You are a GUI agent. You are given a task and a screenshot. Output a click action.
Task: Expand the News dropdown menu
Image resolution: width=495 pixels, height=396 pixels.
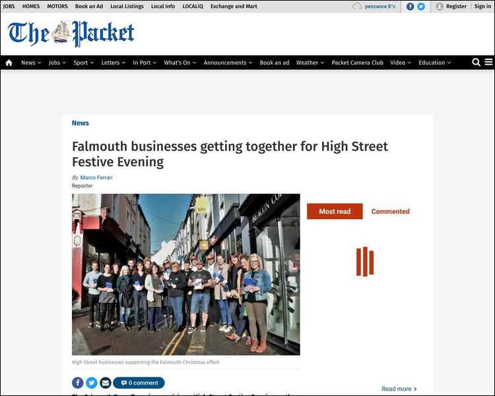pos(31,63)
